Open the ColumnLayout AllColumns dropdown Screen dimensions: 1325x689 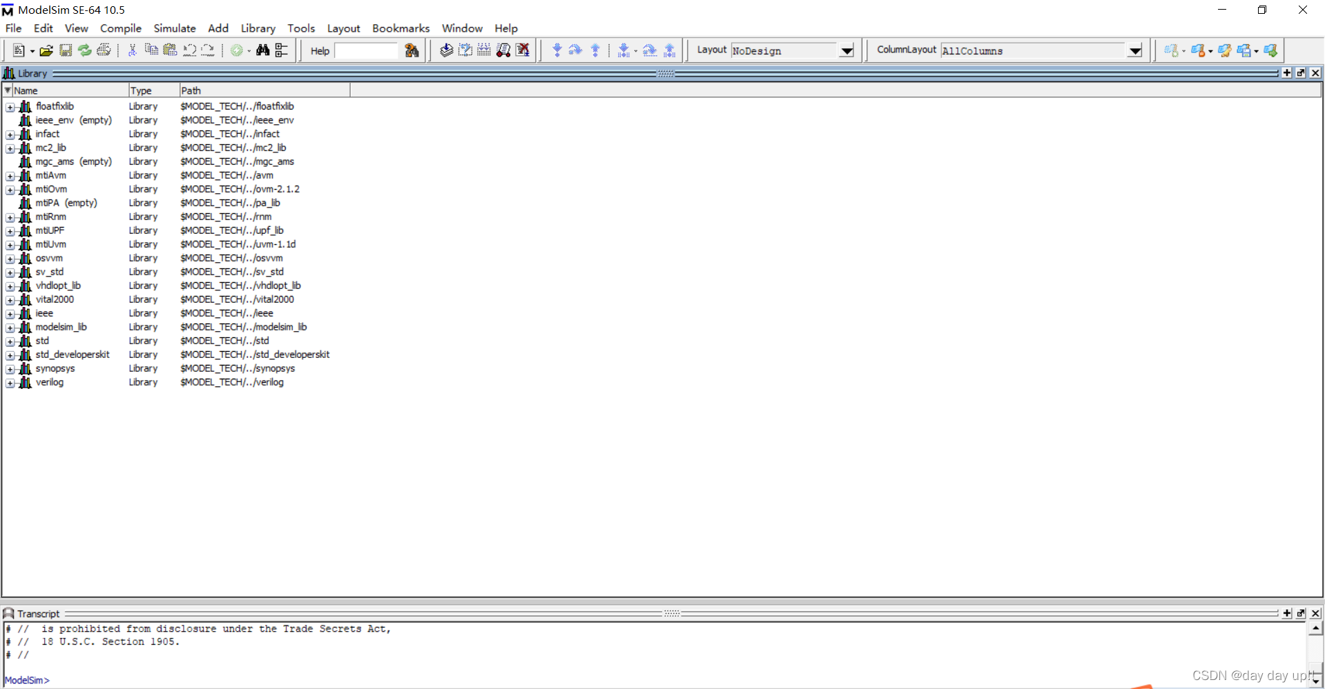coord(1135,50)
